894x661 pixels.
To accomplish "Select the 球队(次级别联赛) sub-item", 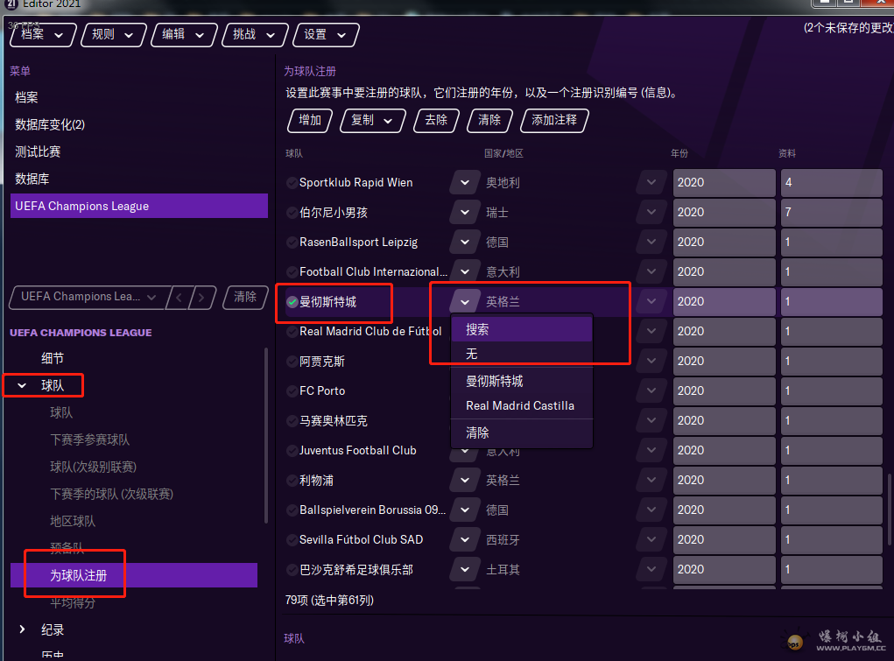I will click(94, 468).
